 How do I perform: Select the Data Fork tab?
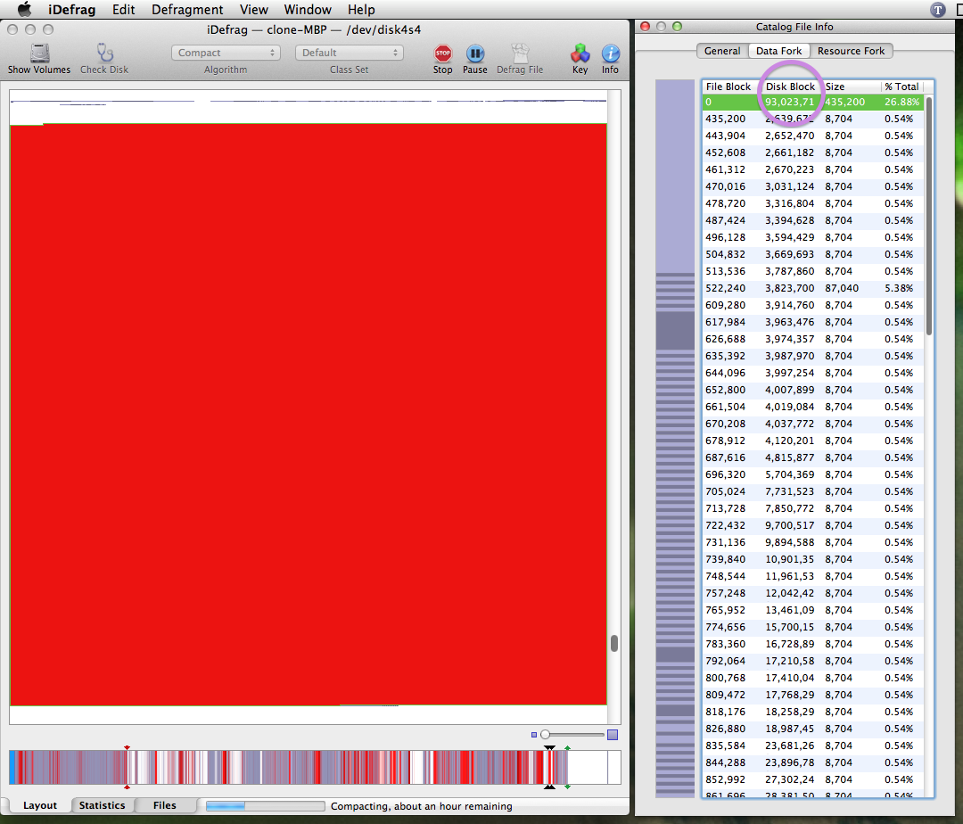coord(778,51)
